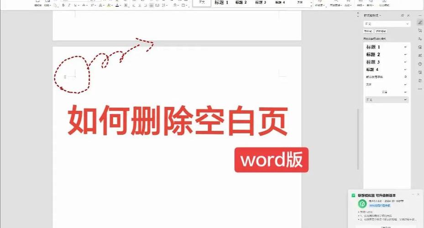The height and width of the screenshot is (228, 424).
Task: Click the paragraph mark beside 标题 3 in panel
Action: pos(405,62)
